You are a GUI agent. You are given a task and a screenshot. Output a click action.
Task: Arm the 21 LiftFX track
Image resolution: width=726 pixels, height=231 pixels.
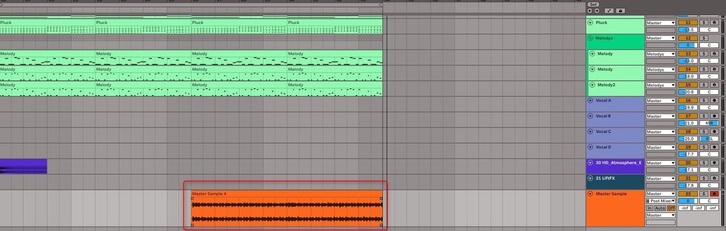(x=715, y=178)
